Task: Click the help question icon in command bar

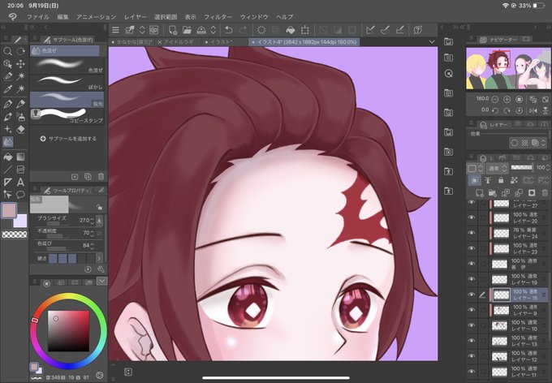Action: click(x=418, y=30)
